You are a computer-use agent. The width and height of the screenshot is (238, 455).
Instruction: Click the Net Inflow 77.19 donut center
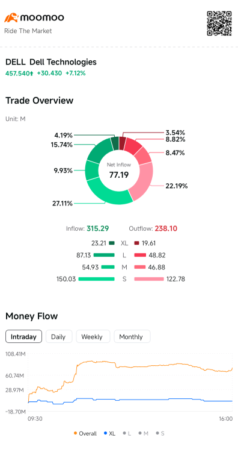tap(119, 171)
